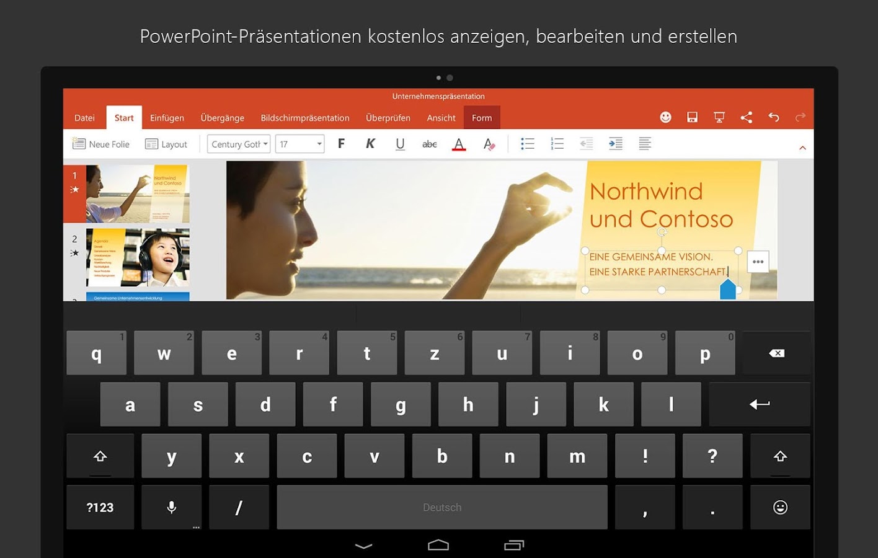This screenshot has width=878, height=558.
Task: Toggle strikethrough formatting
Action: (x=429, y=143)
